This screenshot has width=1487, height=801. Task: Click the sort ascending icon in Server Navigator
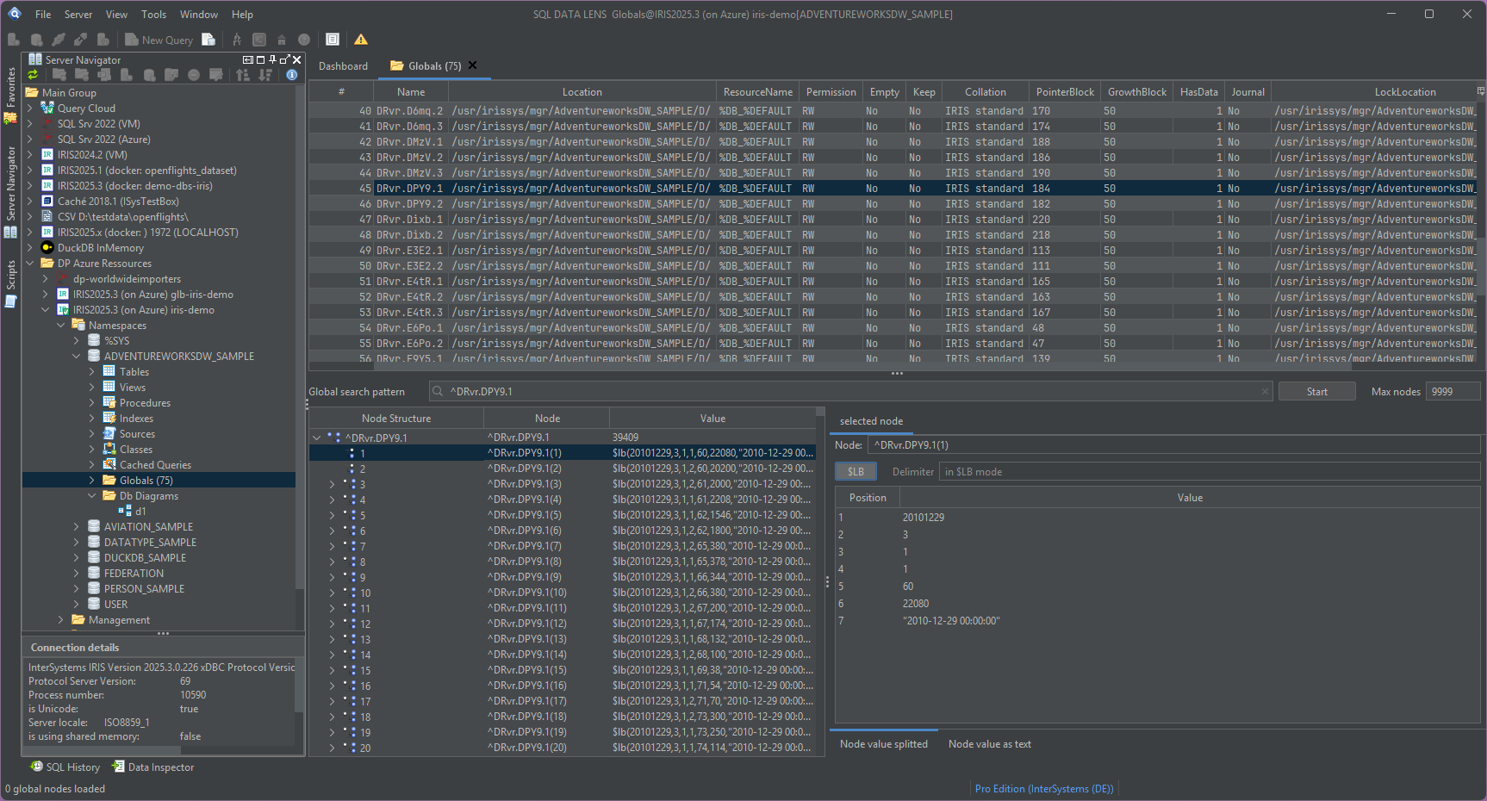(243, 75)
